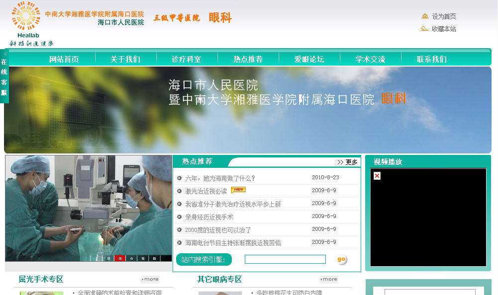Image resolution: width=498 pixels, height=295 pixels.
Task: Go to 爱眼论坛 in navigation bar
Action: [x=309, y=59]
